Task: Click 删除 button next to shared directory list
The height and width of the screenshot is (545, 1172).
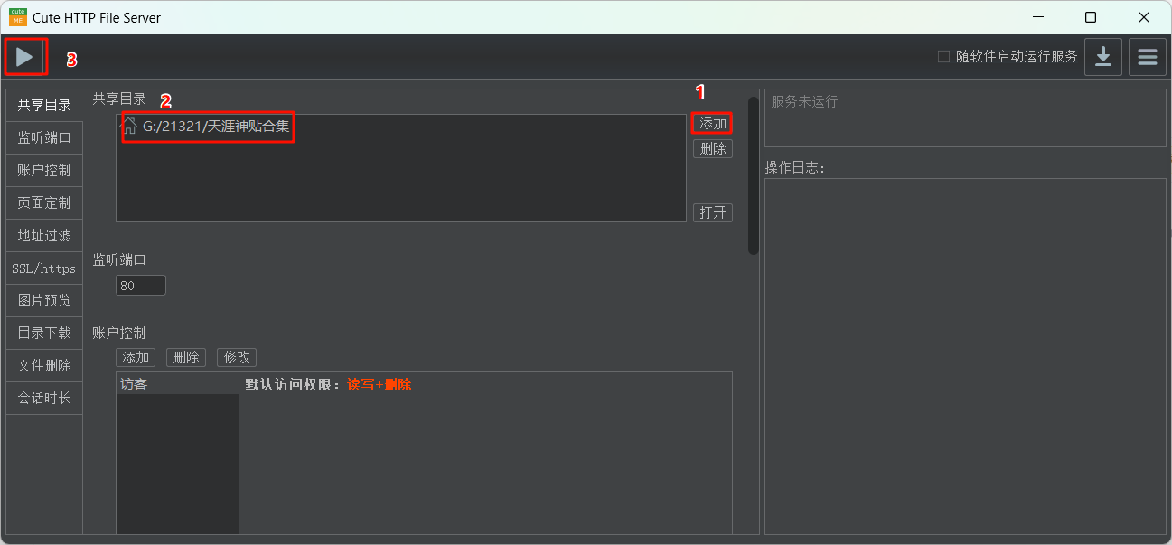Action: click(713, 149)
